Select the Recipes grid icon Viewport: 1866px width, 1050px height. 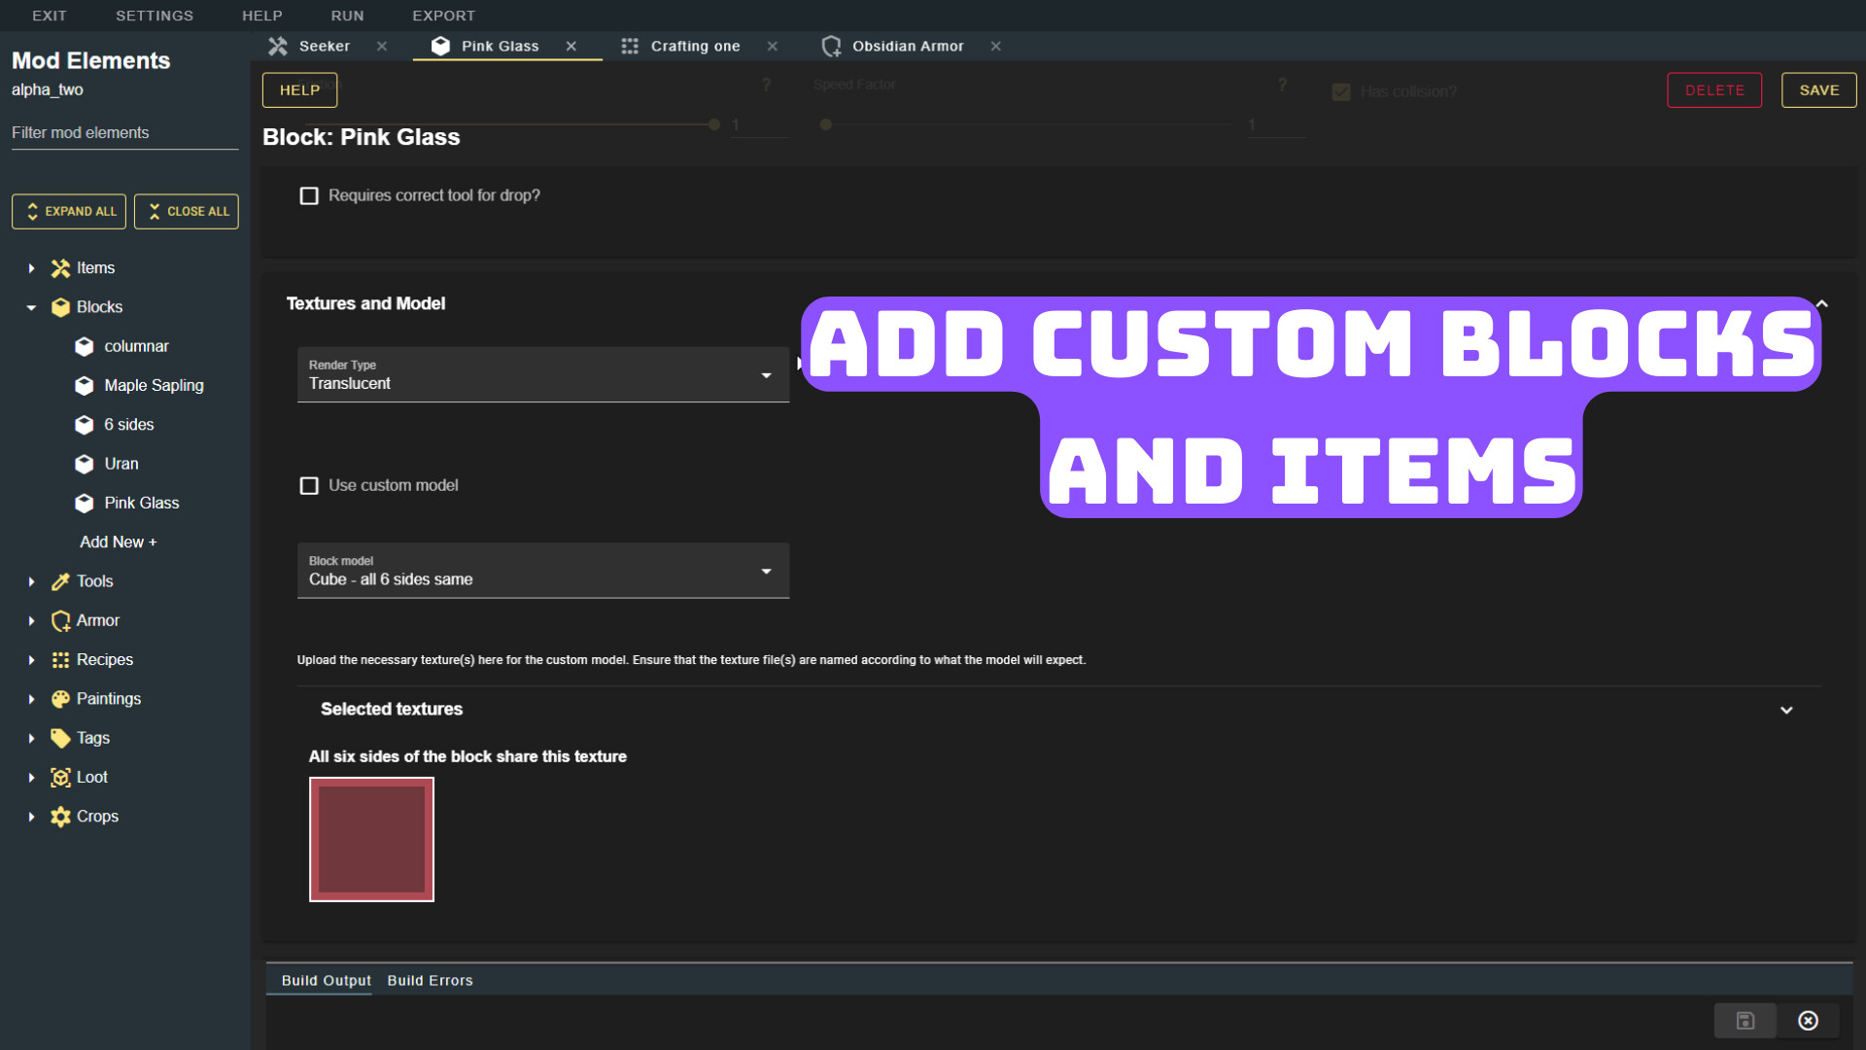(x=59, y=659)
